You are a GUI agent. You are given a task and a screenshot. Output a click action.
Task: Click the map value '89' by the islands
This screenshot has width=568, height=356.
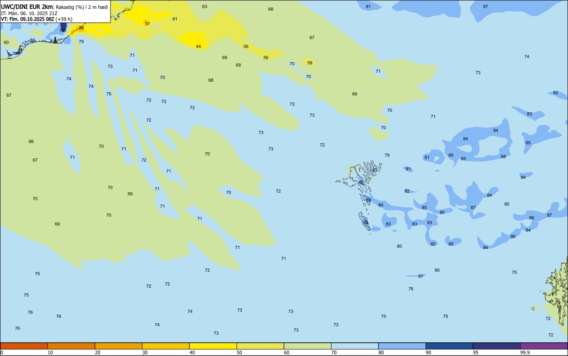[368, 200]
